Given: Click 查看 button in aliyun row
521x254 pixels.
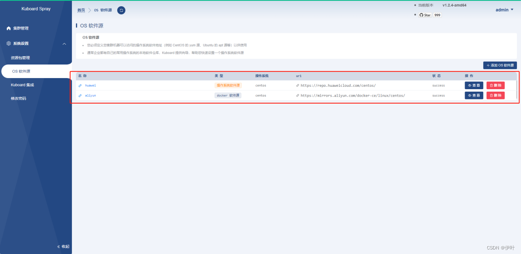Looking at the screenshot, I should [x=474, y=95].
